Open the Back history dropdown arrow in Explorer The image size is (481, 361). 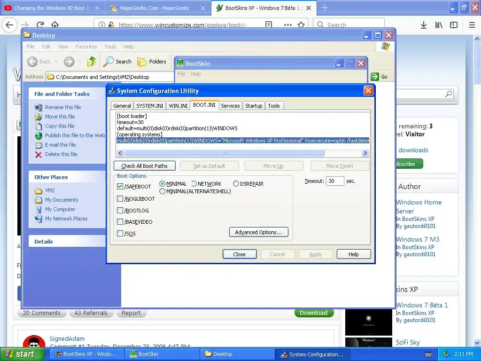[56, 62]
